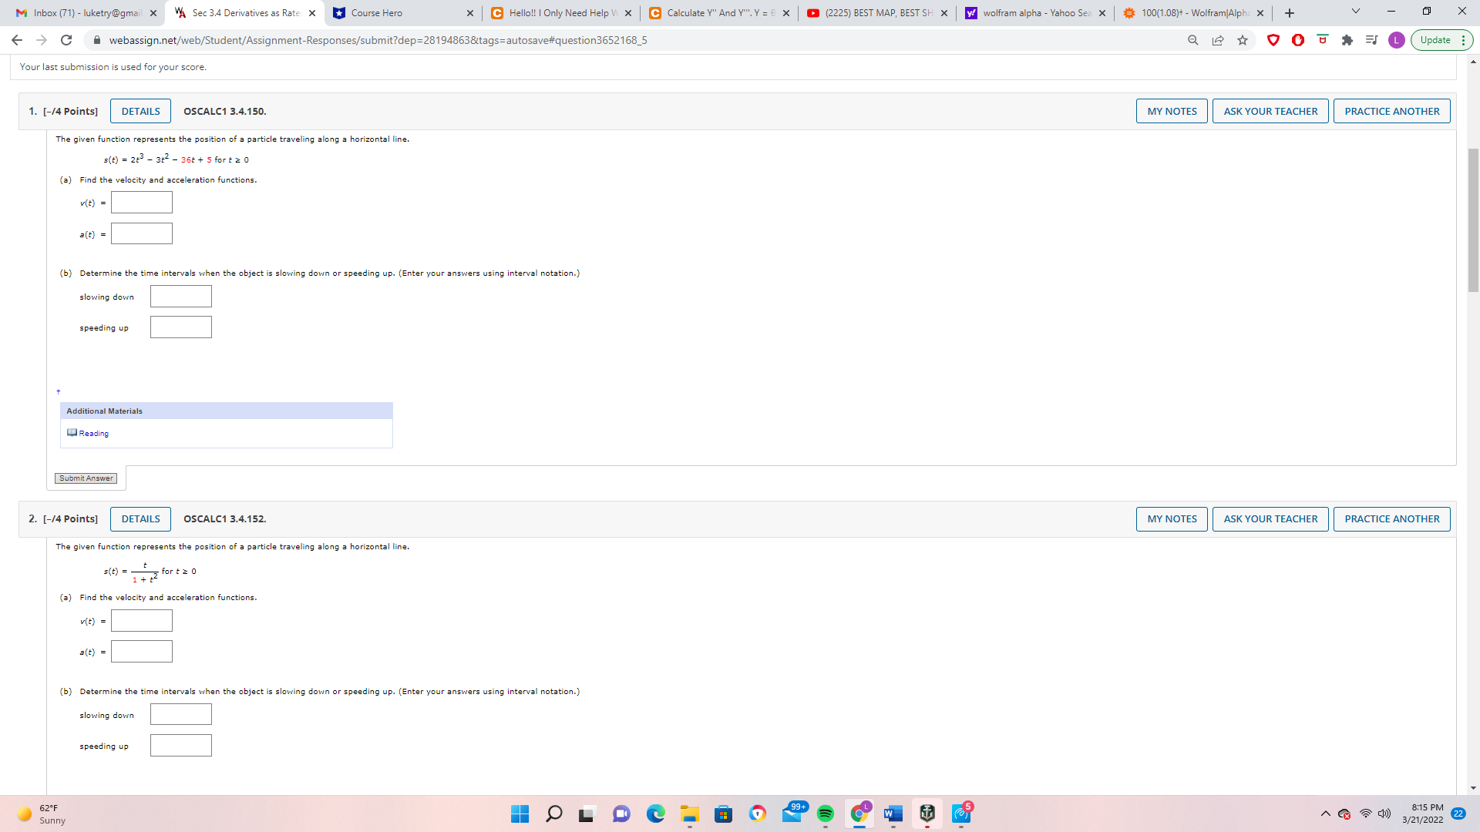This screenshot has height=832, width=1480.
Task: Expand the hidden system tray icons chevron
Action: click(x=1325, y=814)
